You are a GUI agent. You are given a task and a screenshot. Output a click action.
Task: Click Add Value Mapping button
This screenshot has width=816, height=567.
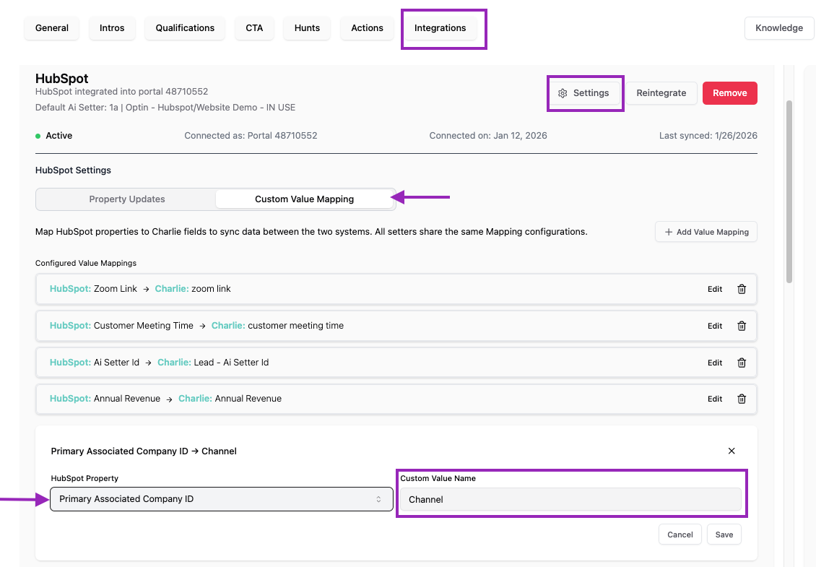click(706, 232)
